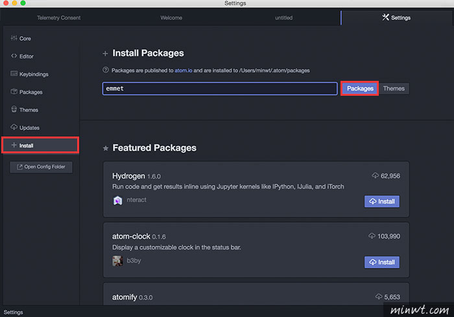Follow the atom.io link
The image size is (454, 317).
pyautogui.click(x=184, y=71)
